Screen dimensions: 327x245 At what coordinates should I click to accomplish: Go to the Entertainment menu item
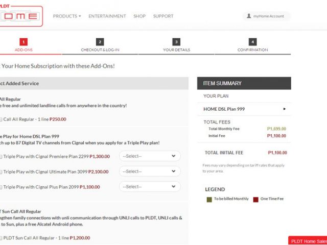tap(107, 16)
